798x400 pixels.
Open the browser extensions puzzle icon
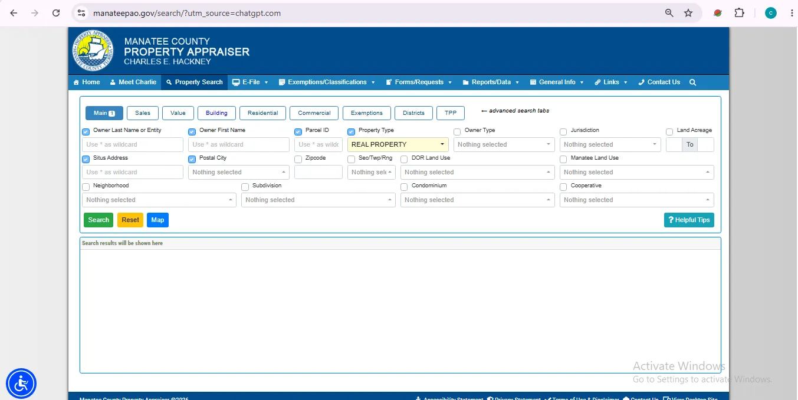click(739, 13)
